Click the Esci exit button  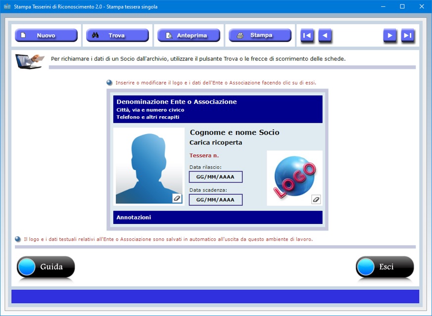[385, 267]
